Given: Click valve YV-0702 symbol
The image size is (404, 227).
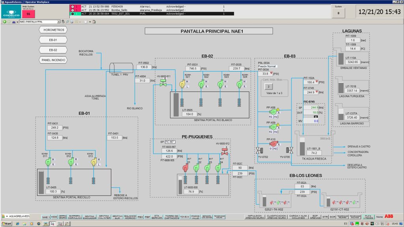Looking at the screenshot, I should point(259,150).
